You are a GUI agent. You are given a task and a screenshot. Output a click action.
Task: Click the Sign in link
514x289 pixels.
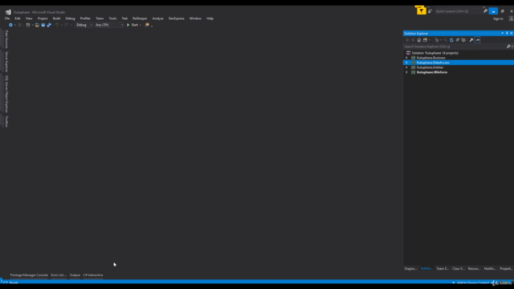click(x=498, y=18)
